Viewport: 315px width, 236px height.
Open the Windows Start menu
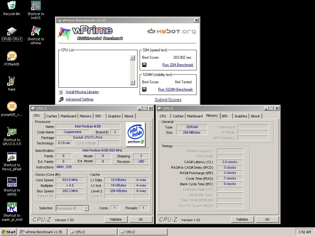tap(8, 232)
